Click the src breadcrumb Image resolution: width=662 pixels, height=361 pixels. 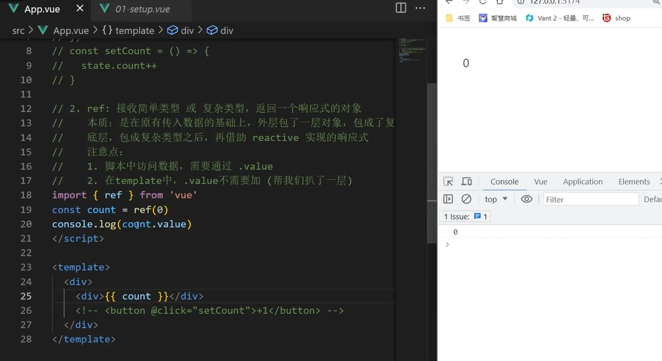click(18, 30)
